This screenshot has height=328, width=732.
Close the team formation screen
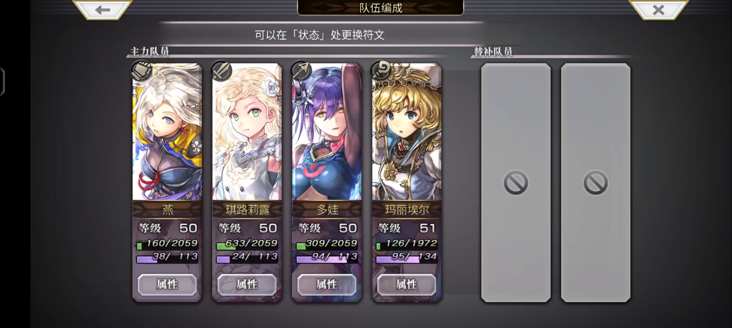(x=658, y=10)
